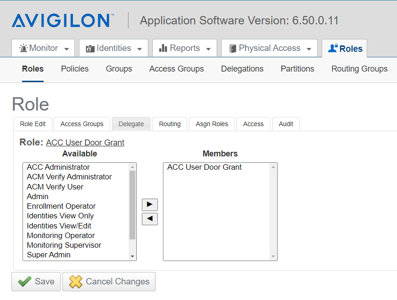Switch to the Audit tab

pos(285,123)
